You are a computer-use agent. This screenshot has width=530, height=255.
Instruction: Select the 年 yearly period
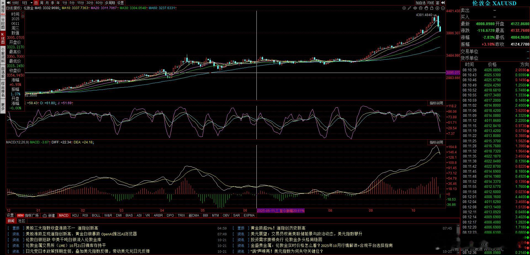click(x=58, y=3)
